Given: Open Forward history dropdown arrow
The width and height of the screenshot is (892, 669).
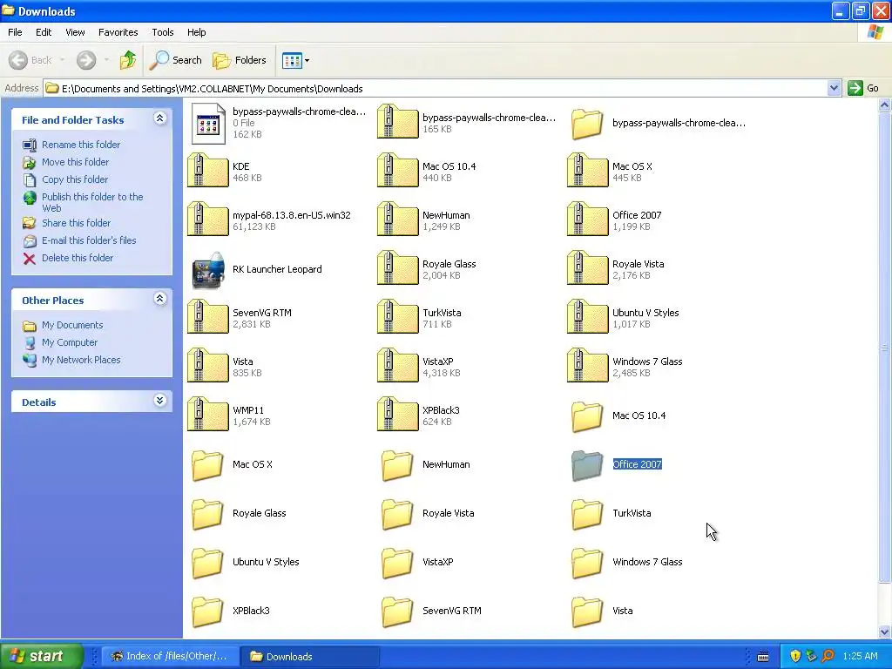Looking at the screenshot, I should coord(106,60).
